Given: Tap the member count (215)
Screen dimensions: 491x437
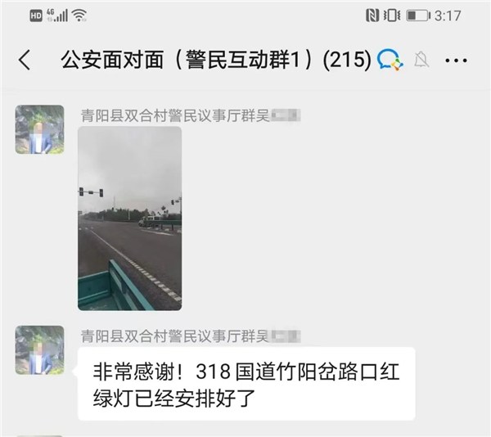Looking at the screenshot, I should (x=347, y=60).
